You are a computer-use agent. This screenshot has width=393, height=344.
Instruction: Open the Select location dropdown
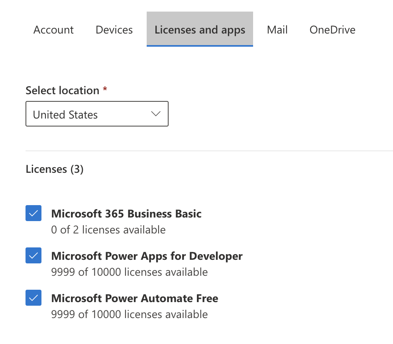pos(97,114)
